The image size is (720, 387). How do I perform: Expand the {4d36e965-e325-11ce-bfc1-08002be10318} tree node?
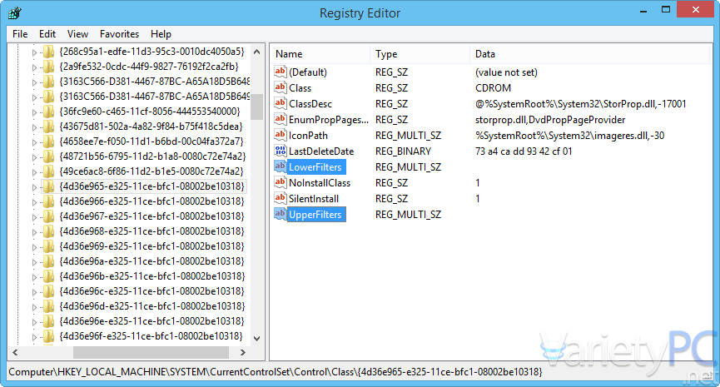click(35, 186)
